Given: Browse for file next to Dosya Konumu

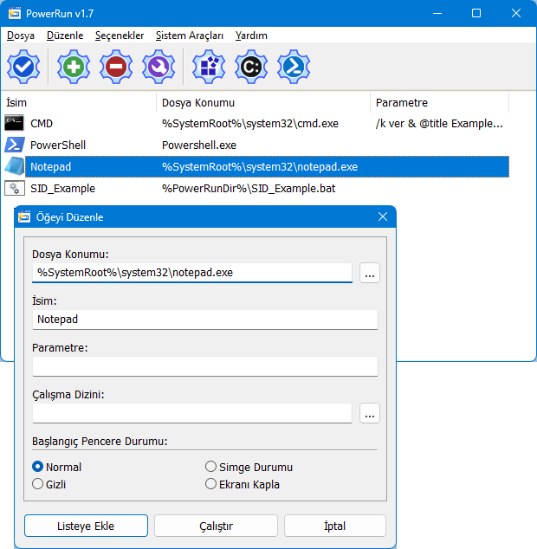Looking at the screenshot, I should tap(370, 273).
